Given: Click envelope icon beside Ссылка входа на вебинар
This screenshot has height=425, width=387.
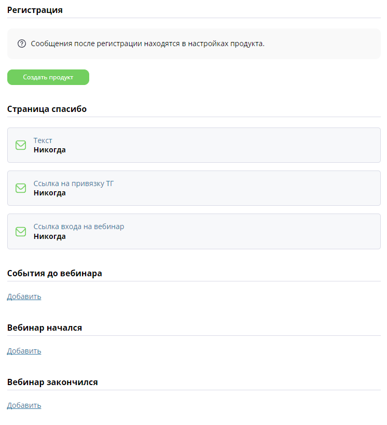Looking at the screenshot, I should point(21,232).
